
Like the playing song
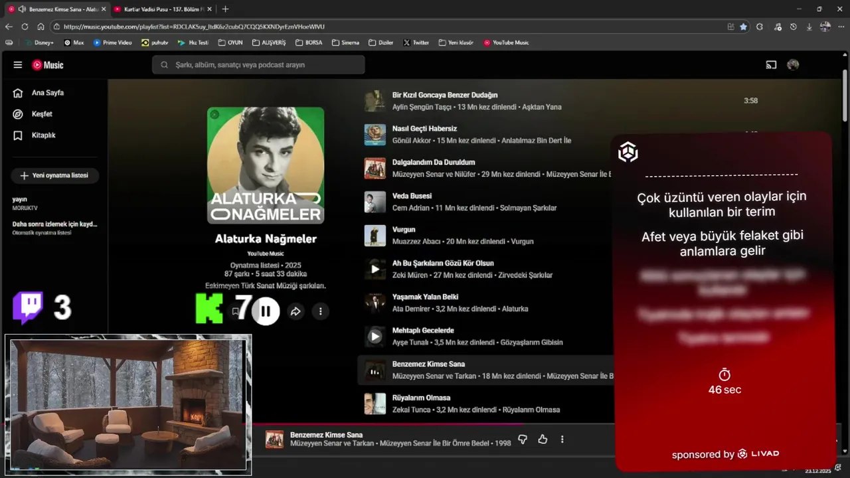tap(543, 439)
